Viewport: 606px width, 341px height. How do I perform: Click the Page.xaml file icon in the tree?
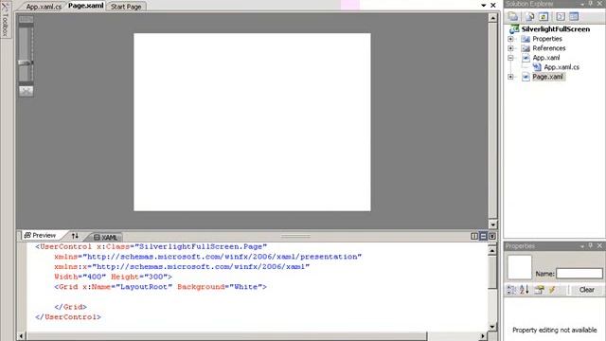pos(526,77)
